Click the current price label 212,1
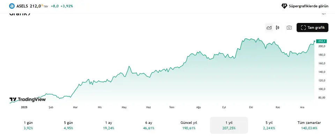This screenshot has width=335, height=139. [x=321, y=41]
